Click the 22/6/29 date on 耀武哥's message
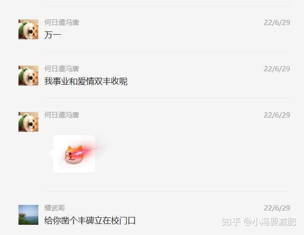Viewport: 304px width, 235px height. 277,208
